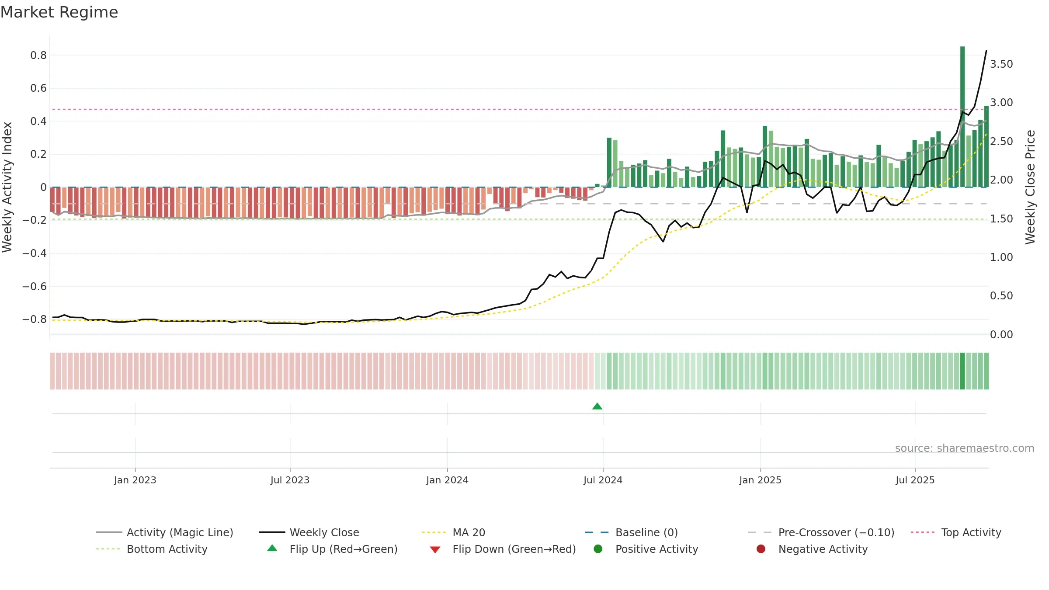Click the 1.00 price axis tick
1049x590 pixels.
click(x=1001, y=257)
